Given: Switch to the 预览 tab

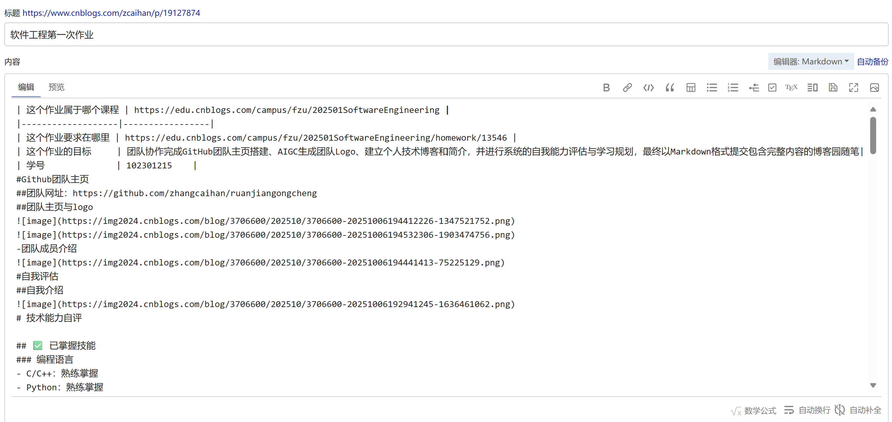Looking at the screenshot, I should (56, 87).
